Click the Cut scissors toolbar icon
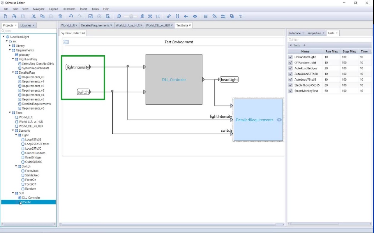This screenshot has width=374, height=233. pos(34,16)
